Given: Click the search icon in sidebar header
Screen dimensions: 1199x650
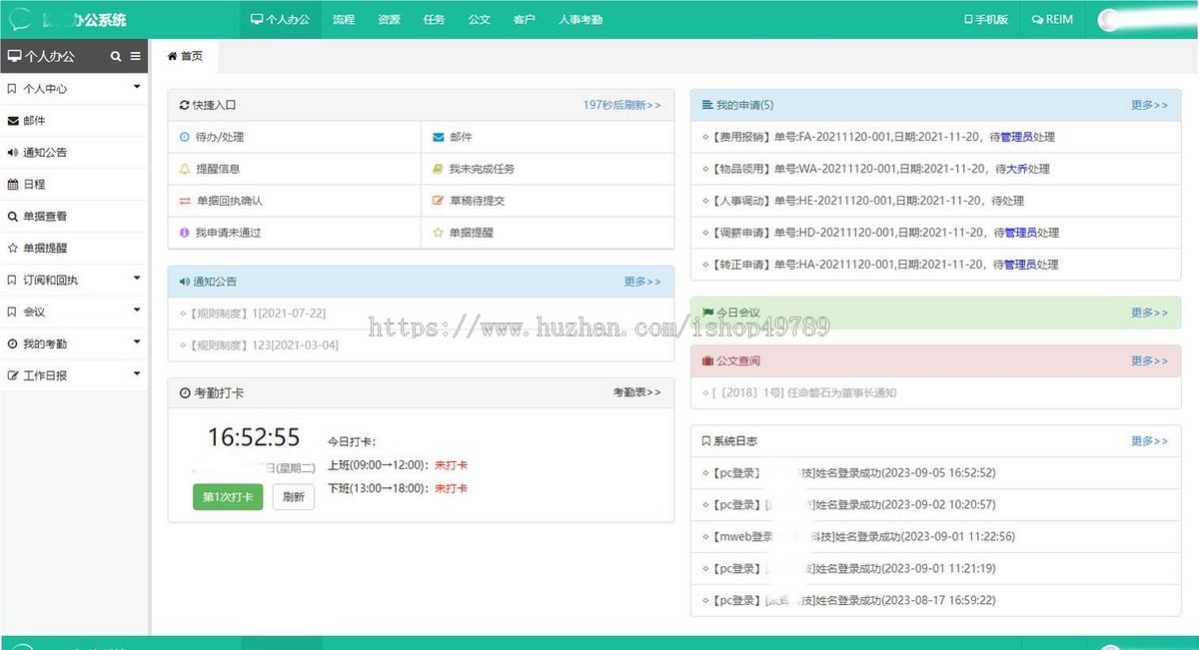Looking at the screenshot, I should (116, 57).
